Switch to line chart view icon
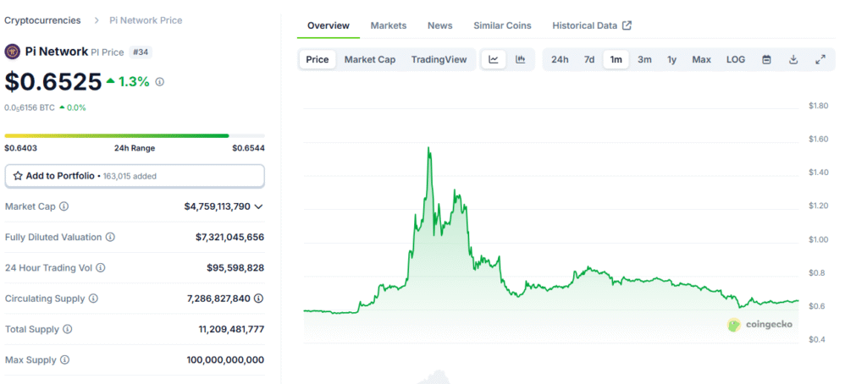This screenshot has height=384, width=867. (x=494, y=59)
